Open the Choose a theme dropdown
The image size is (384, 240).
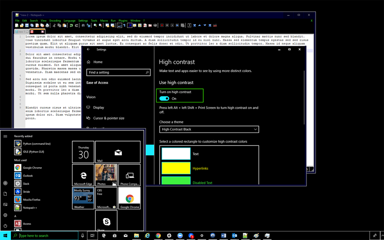click(209, 129)
